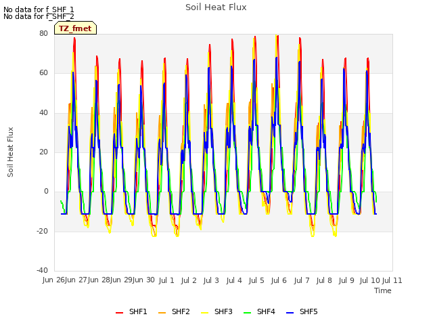Select the SHF3 legend entry
Viewport: 433px width, 325px height.
pos(216,311)
